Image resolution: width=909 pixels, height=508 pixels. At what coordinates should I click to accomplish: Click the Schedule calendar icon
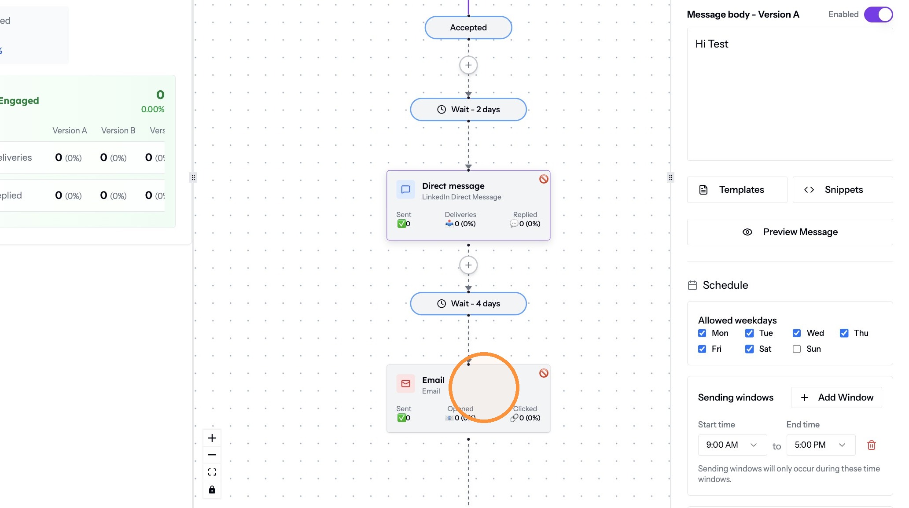[x=692, y=285]
